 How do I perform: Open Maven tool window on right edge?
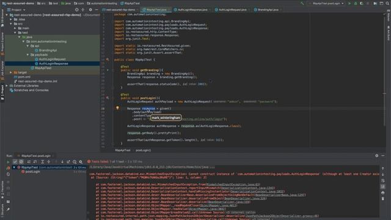389,16
